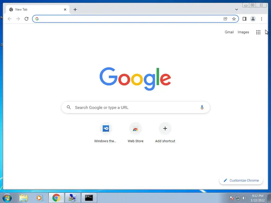Screen dimensions: 271x203
Task: Focus the Search Google or type a URL box
Action: [x=135, y=107]
